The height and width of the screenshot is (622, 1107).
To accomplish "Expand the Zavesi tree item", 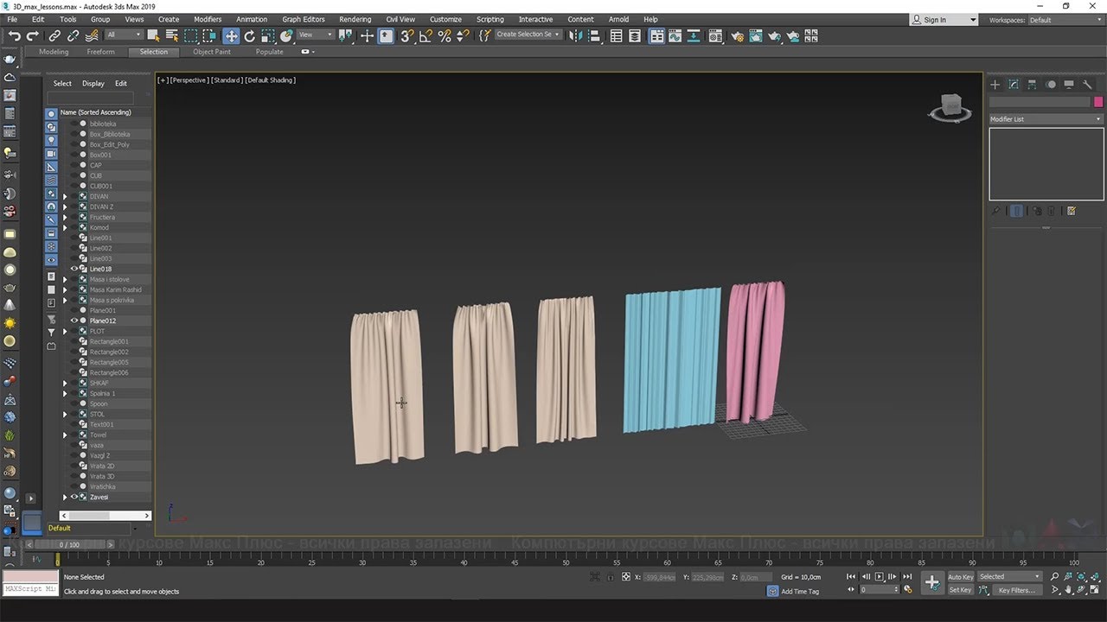I will coord(64,497).
